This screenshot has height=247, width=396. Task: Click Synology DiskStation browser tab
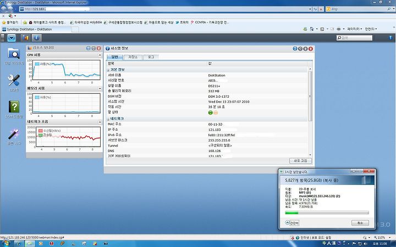coord(37,29)
